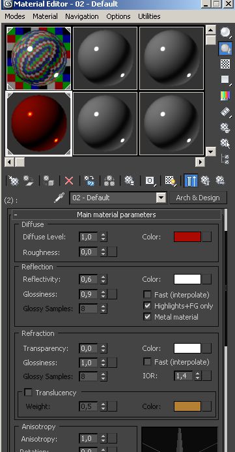Click sample slots scroll right arrow
The image size is (235, 452).
click(x=200, y=162)
